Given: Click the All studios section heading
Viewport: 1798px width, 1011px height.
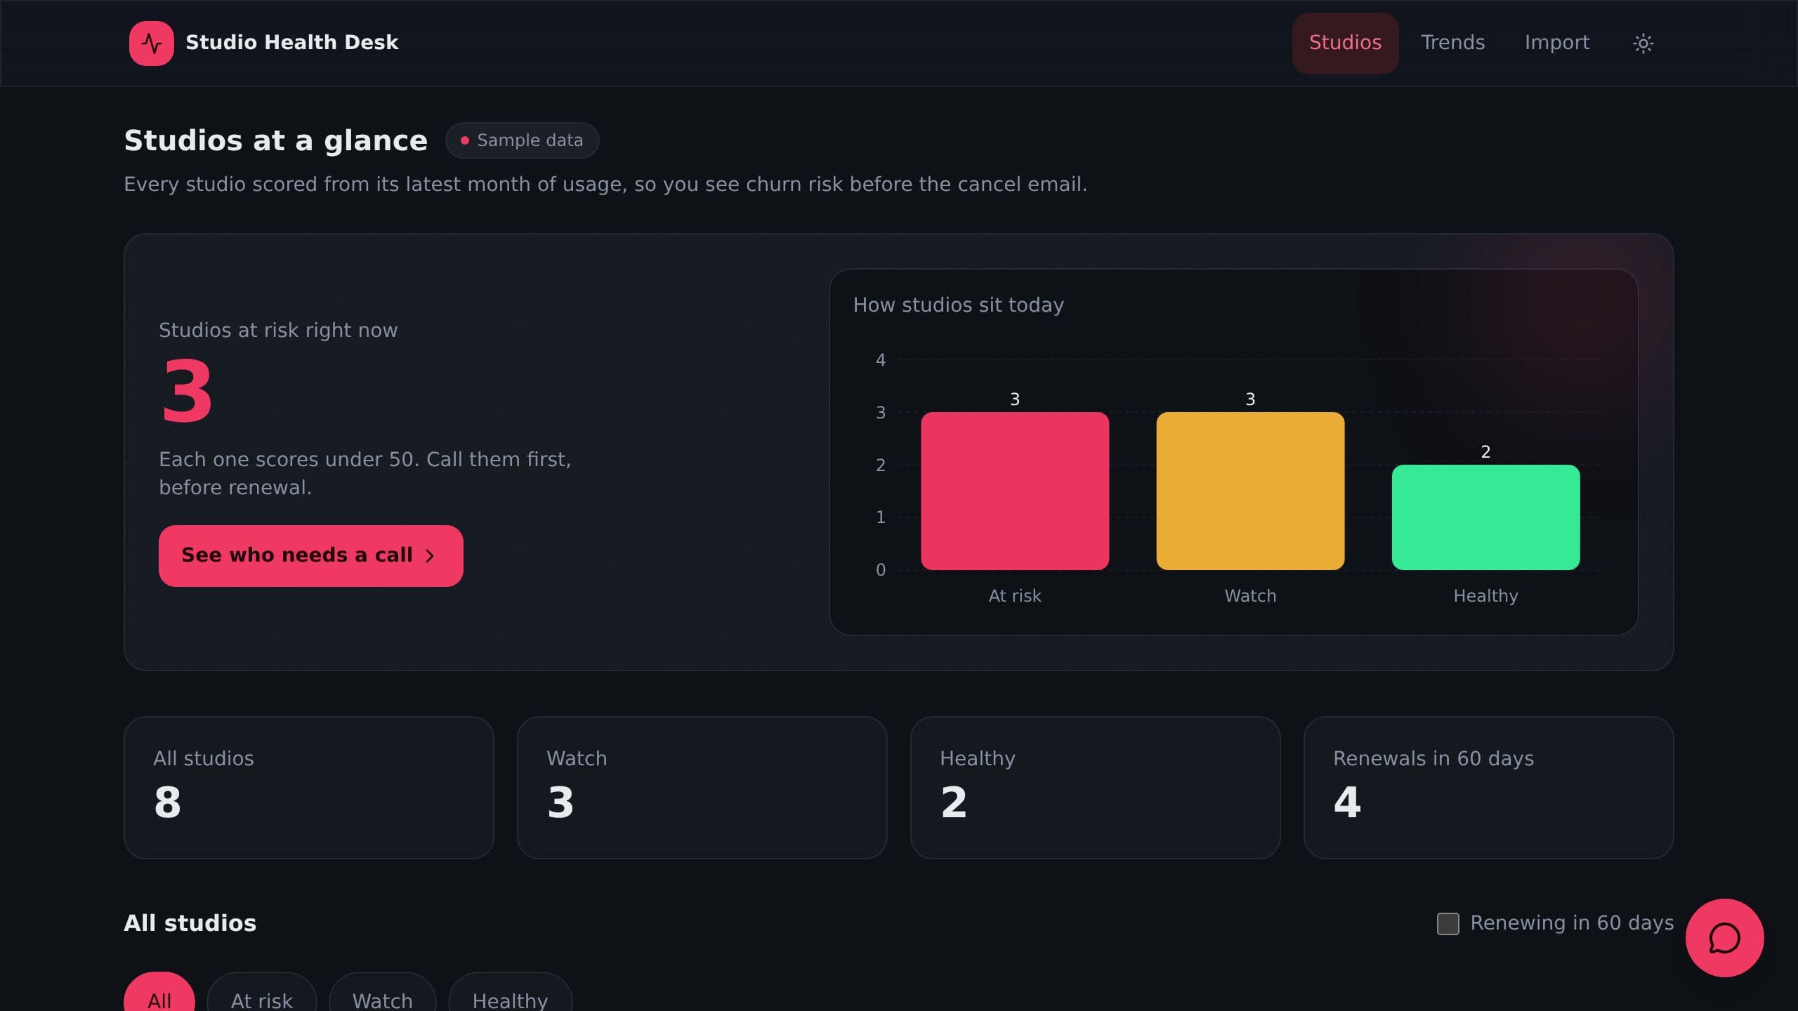Looking at the screenshot, I should point(190,923).
